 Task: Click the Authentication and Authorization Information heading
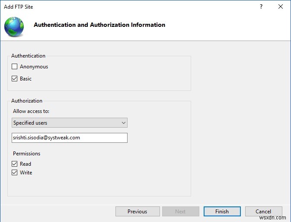point(99,25)
